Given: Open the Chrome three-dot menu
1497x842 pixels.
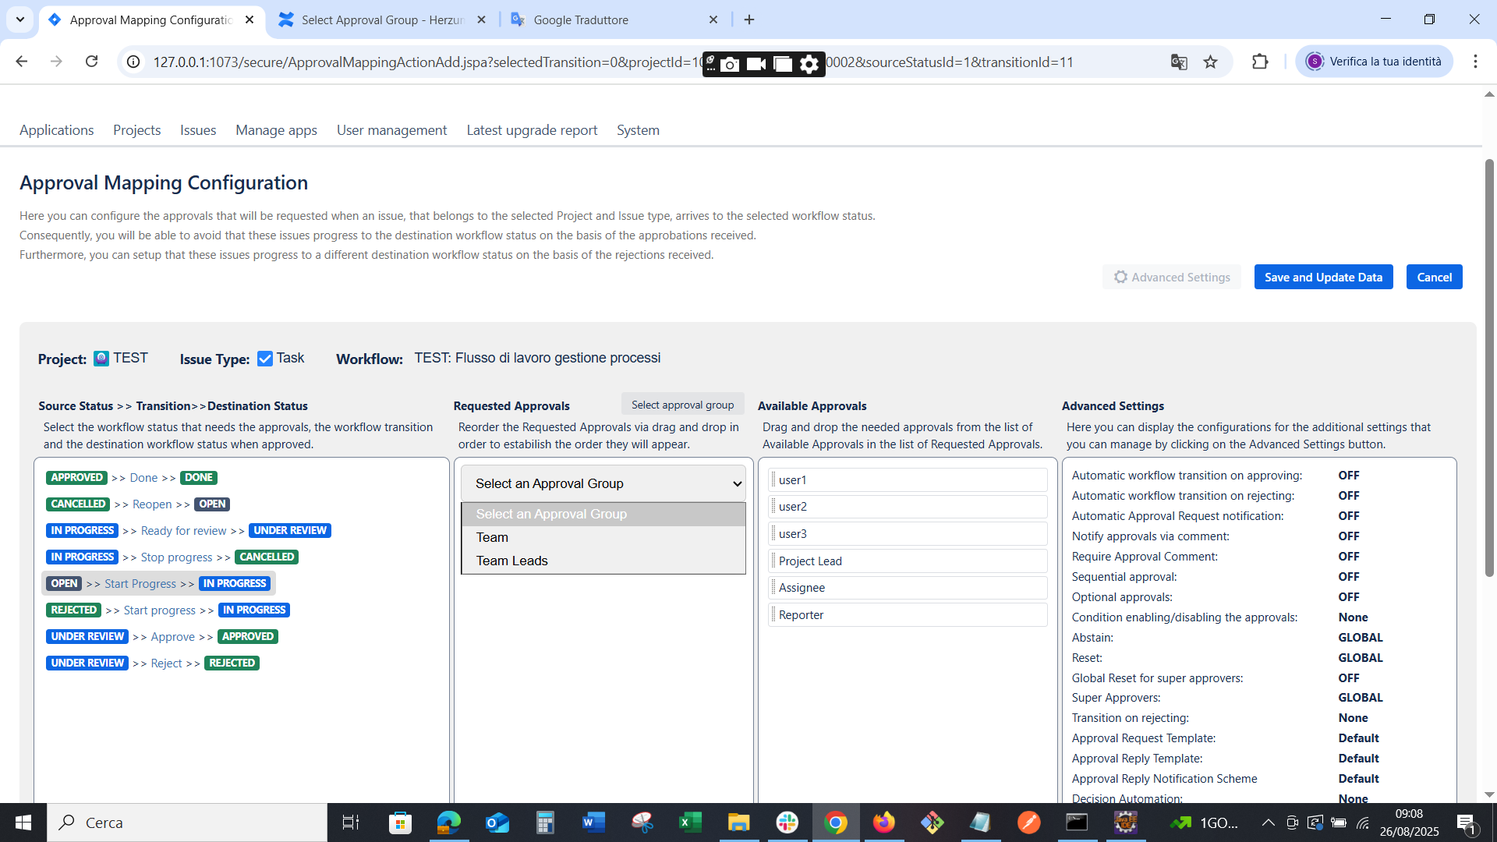Looking at the screenshot, I should pos(1475,62).
